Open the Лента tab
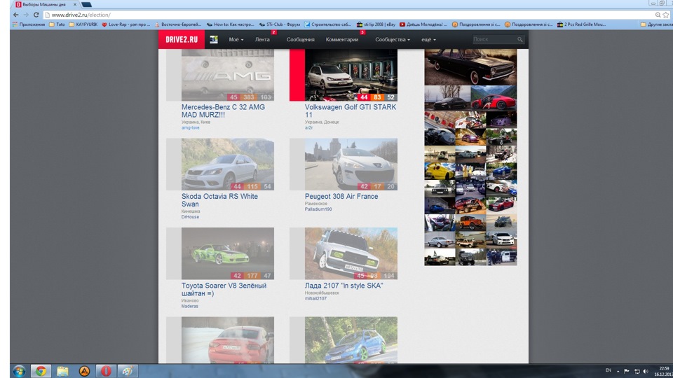Viewport: 673px width, 378px height. 262,39
